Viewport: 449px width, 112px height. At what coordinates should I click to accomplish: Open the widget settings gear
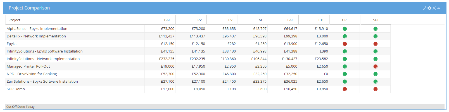point(429,8)
